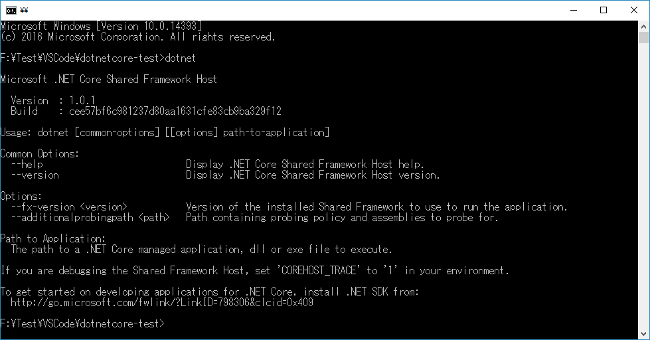Click the go.microsoft.com fwlink URL
Screen dimensions: 650x340
[x=162, y=302]
